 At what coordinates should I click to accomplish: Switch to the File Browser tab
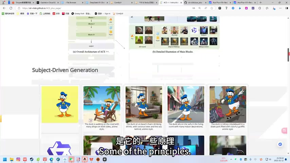tap(71, 3)
